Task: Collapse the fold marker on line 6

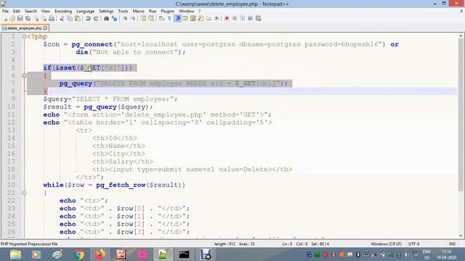Action: pos(24,75)
